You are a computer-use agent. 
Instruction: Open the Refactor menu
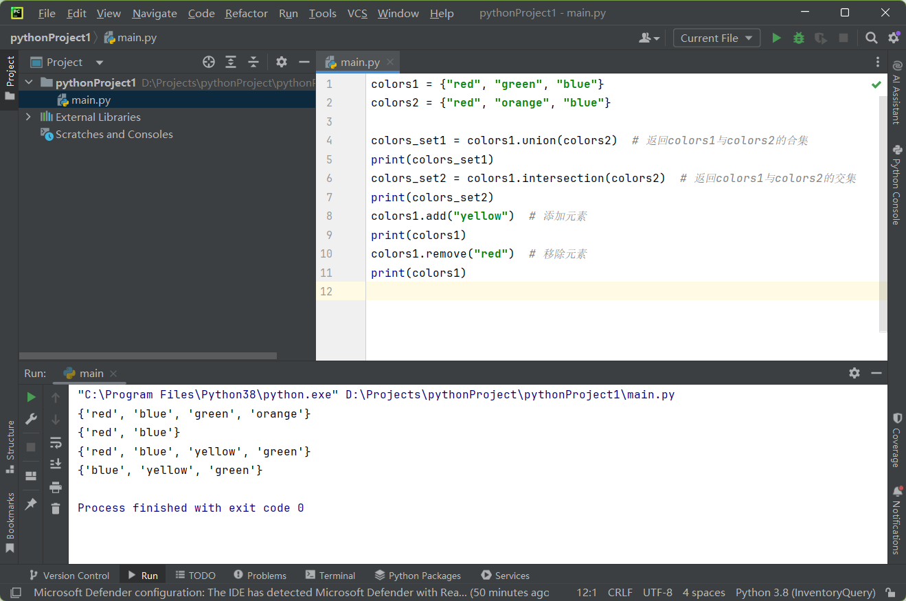tap(247, 14)
